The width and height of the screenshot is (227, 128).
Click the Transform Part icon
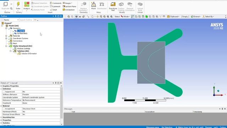click(x=113, y=4)
